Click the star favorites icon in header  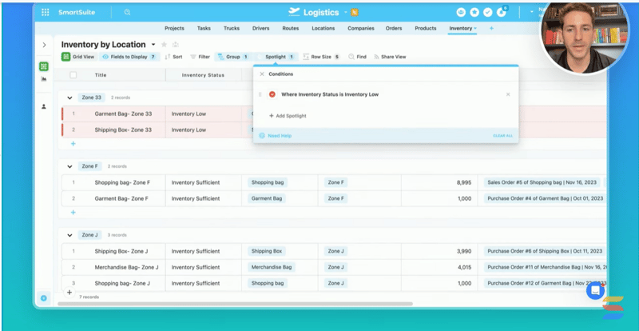474,12
